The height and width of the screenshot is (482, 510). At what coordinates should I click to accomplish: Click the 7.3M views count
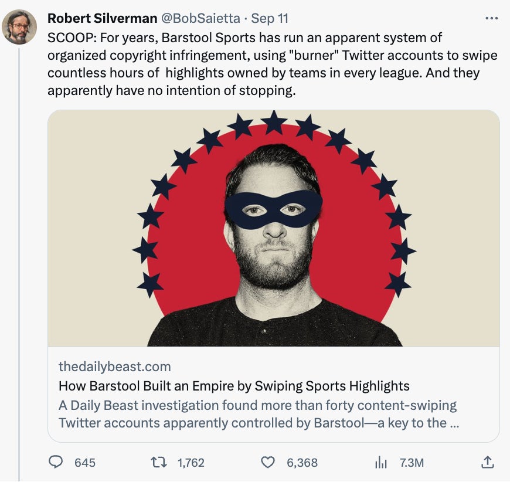point(412,463)
